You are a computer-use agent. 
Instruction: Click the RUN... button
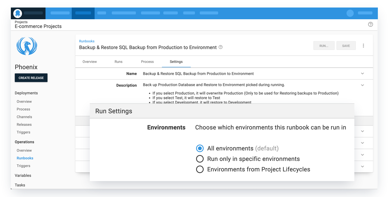point(324,46)
